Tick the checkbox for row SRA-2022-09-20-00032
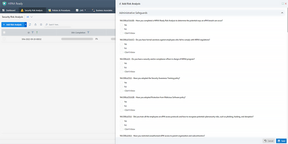This screenshot has width=288, height=144. coord(4,39)
